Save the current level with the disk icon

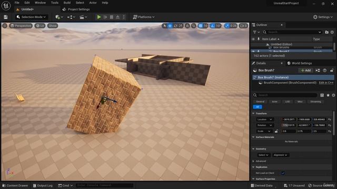6,17
